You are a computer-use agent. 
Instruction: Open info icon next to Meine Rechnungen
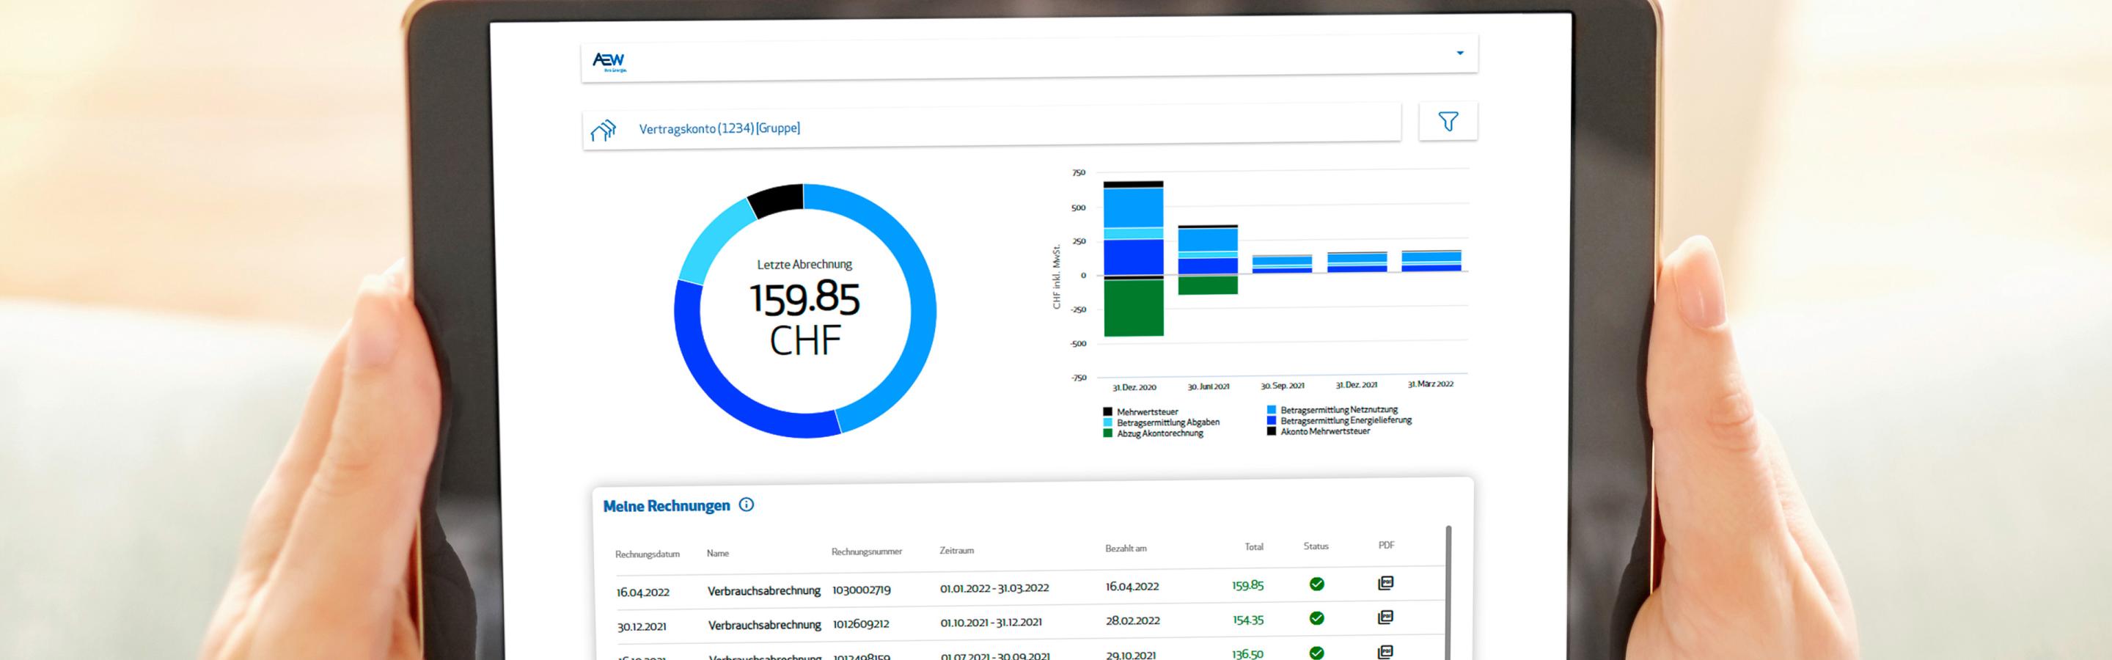tap(746, 505)
